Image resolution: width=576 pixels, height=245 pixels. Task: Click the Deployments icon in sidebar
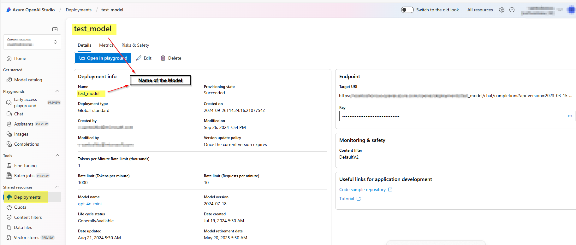pos(9,197)
